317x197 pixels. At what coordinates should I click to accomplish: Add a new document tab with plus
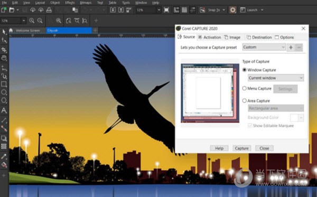pyautogui.click(x=95, y=31)
